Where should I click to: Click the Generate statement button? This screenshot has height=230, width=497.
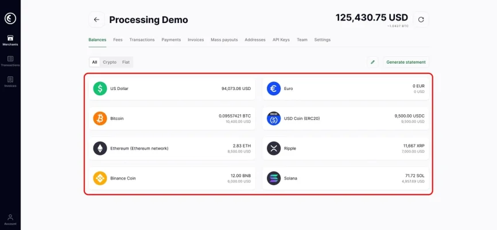406,62
